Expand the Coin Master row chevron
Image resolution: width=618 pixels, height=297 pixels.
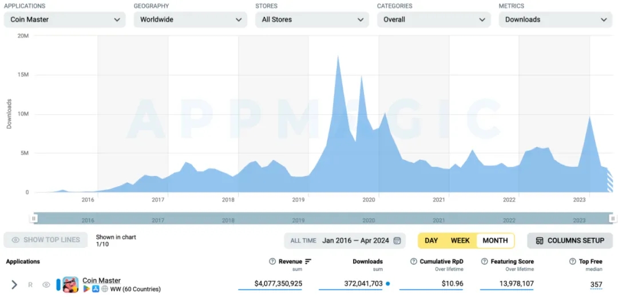(14, 284)
